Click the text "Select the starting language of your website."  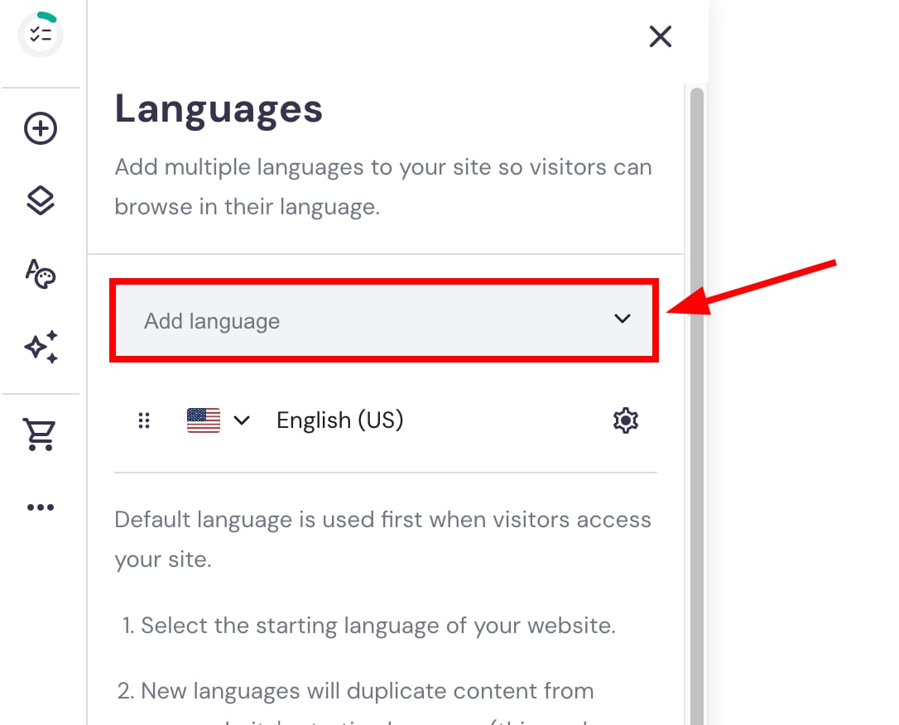378,626
